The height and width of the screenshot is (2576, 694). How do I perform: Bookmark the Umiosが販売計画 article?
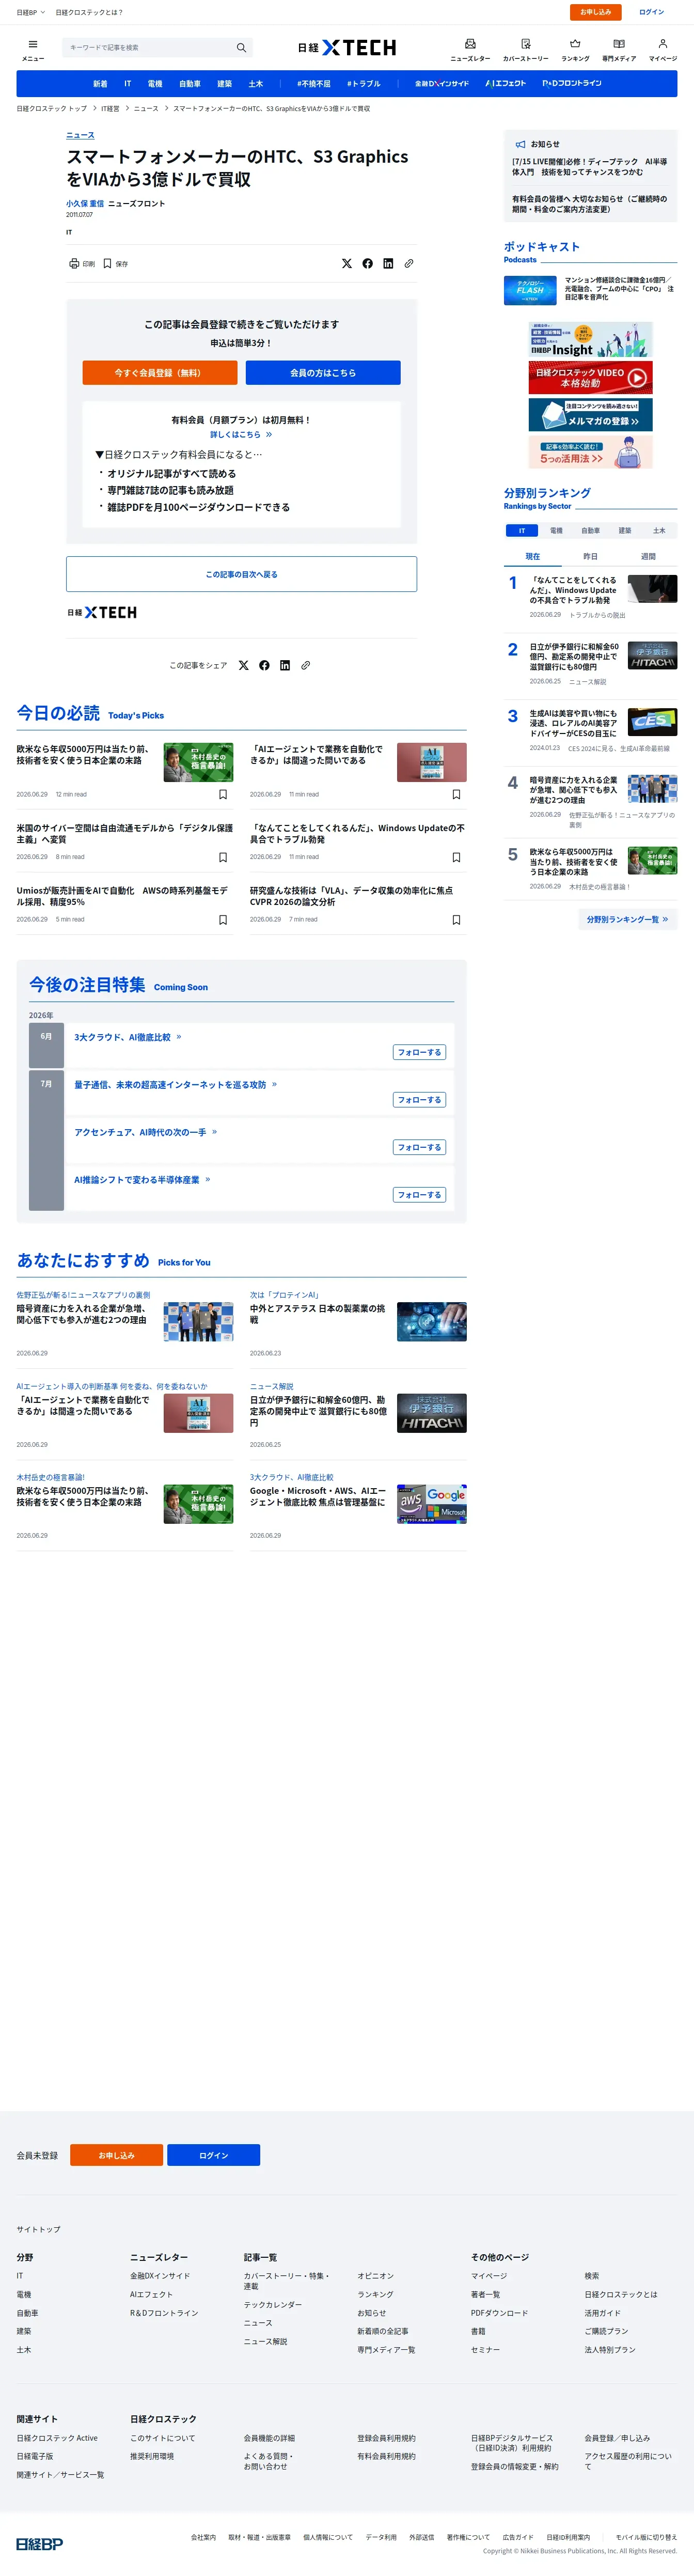pos(223,920)
